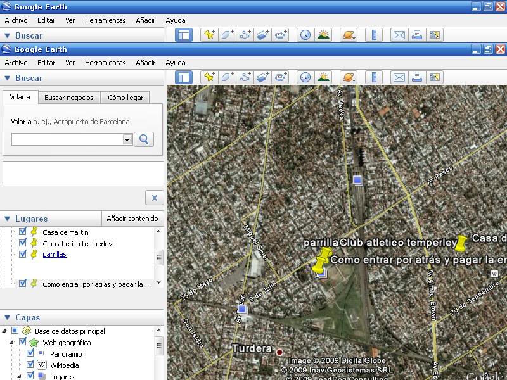
Task: Sunlight icon in back window toolbar
Action: [x=323, y=35]
